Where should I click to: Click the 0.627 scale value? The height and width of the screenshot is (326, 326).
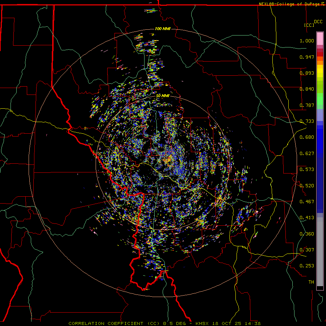click(x=307, y=154)
